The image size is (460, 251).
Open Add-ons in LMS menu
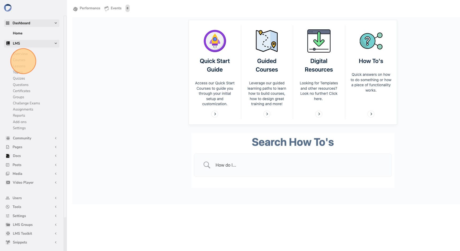tap(20, 122)
